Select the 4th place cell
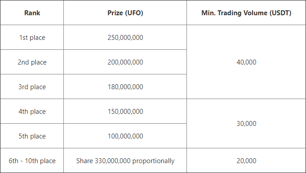This screenshot has height=173, width=306. (x=32, y=111)
